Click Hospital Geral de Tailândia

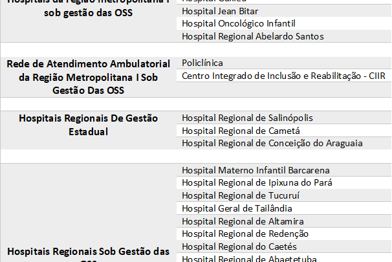(237, 208)
